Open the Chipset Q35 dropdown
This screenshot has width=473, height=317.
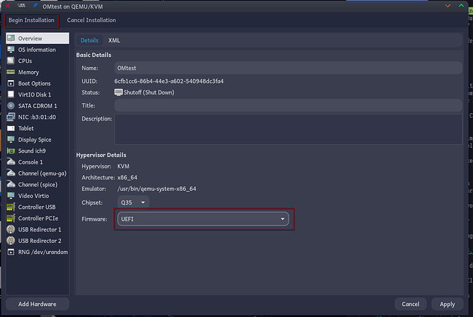(133, 203)
